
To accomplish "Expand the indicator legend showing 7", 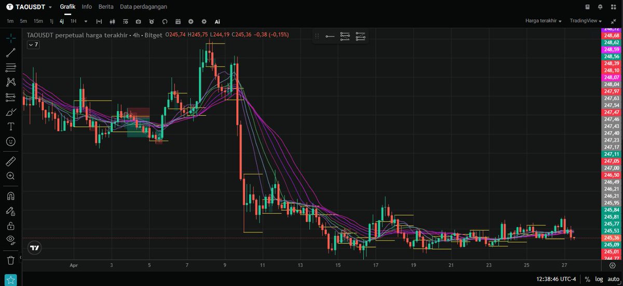I will (33, 45).
